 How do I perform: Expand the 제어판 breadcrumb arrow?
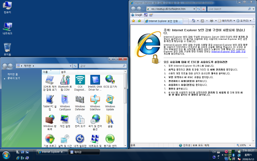33,66
